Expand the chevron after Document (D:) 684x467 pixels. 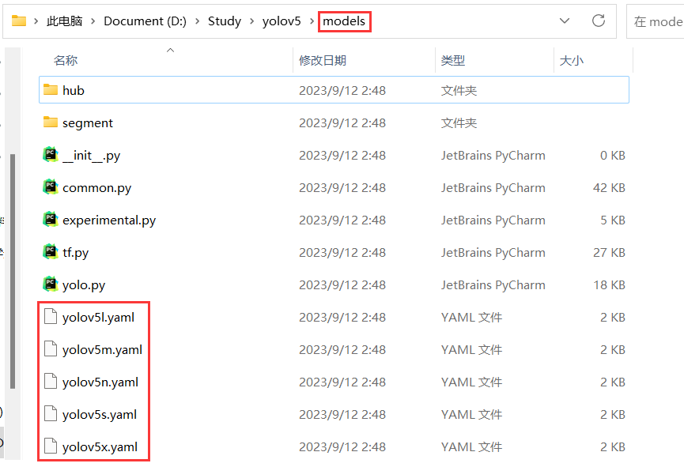pyautogui.click(x=197, y=21)
